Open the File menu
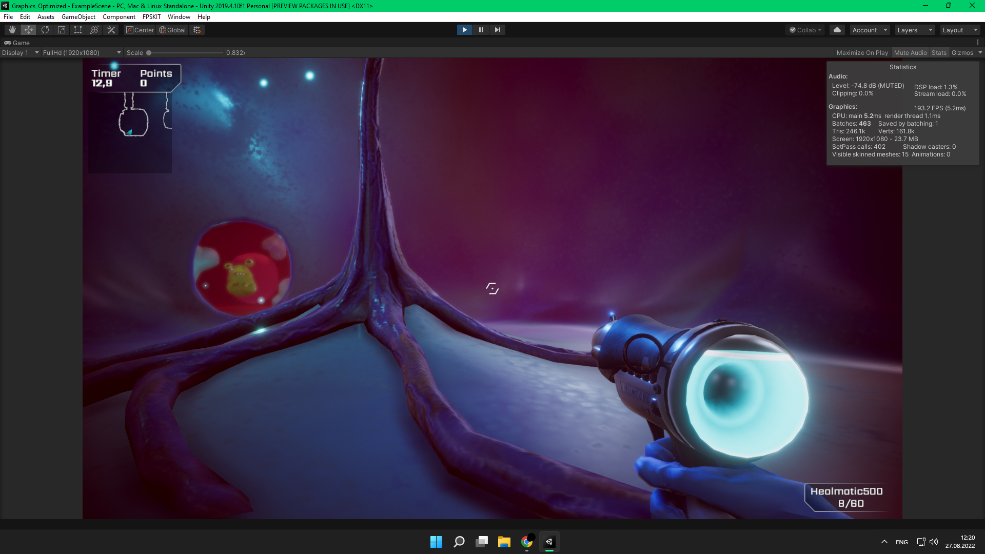Screen dimensions: 985x554 [8, 16]
